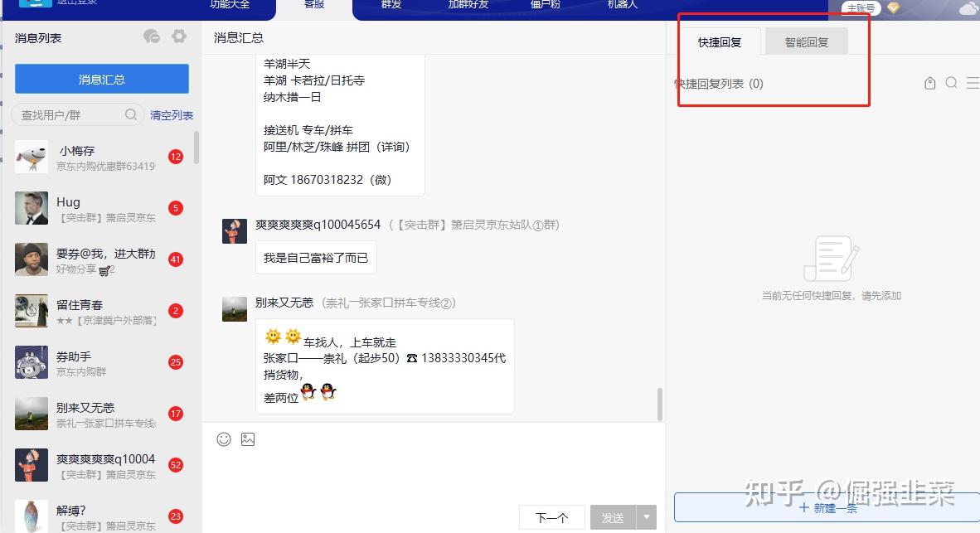Image resolution: width=980 pixels, height=533 pixels.
Task: Open the 留住青春 conversation
Action: (100, 311)
